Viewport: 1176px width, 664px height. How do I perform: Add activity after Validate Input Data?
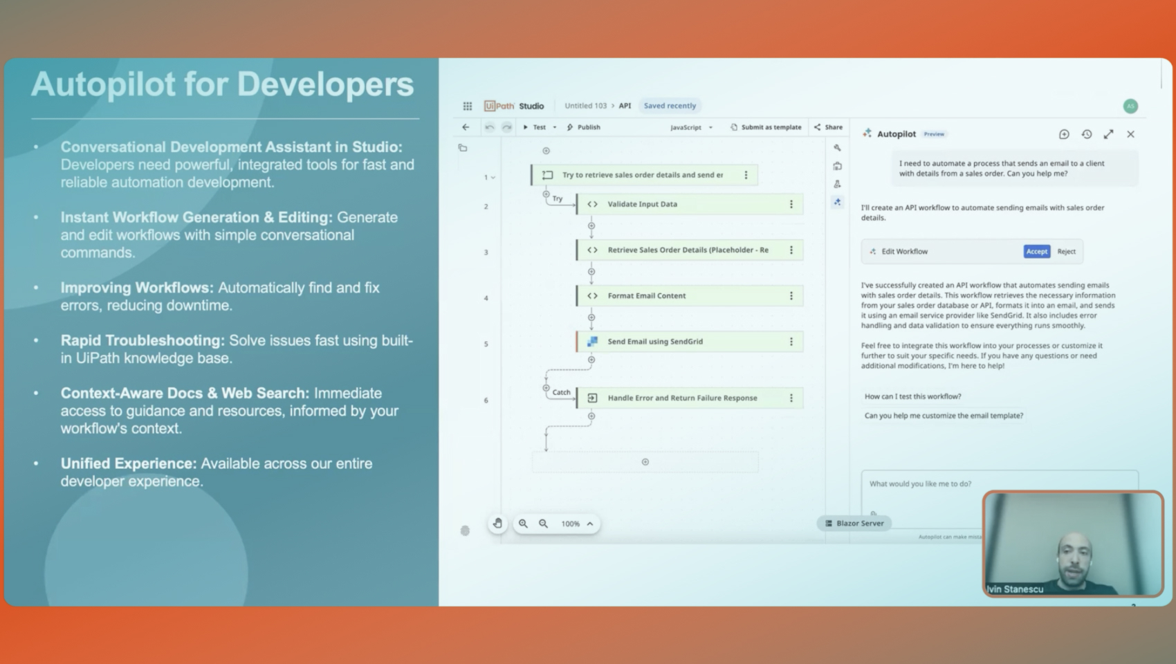[x=591, y=226]
